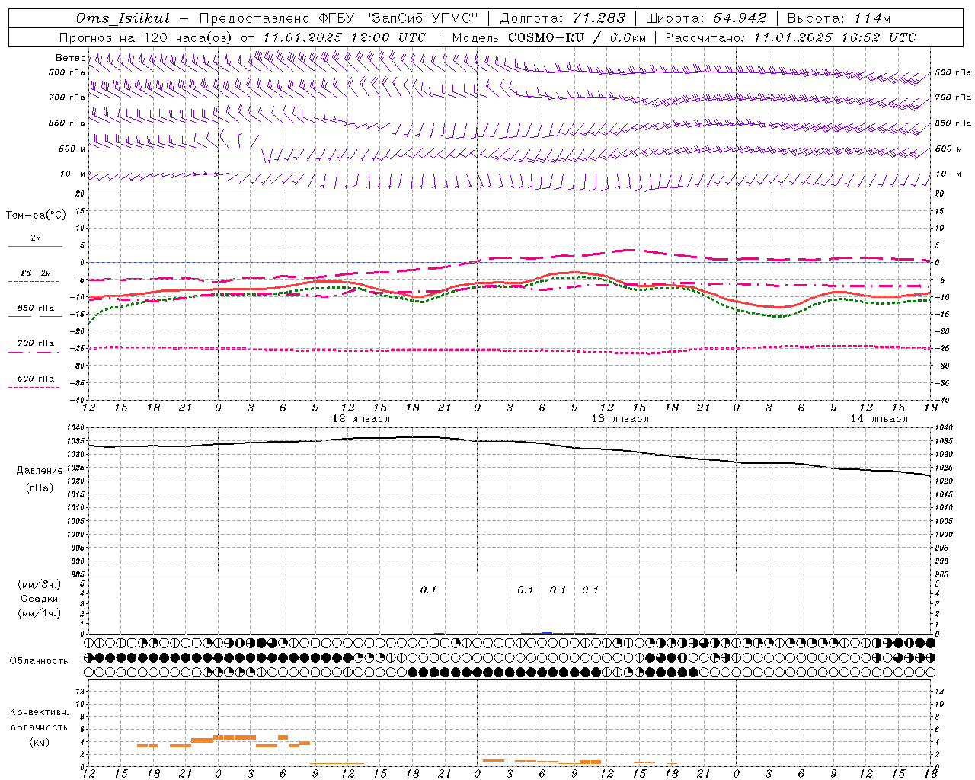Click the -40 tick on the left temperature axis
The width and height of the screenshot is (975, 780).
pyautogui.click(x=78, y=401)
